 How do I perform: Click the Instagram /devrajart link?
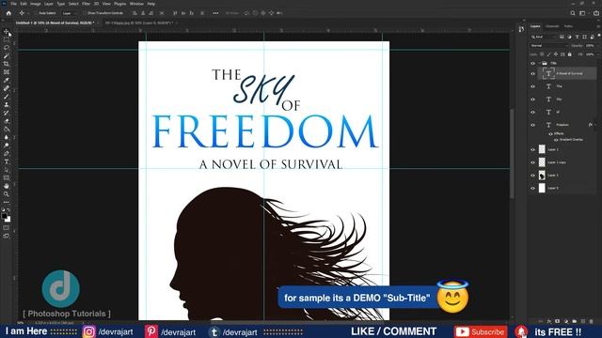click(108, 331)
